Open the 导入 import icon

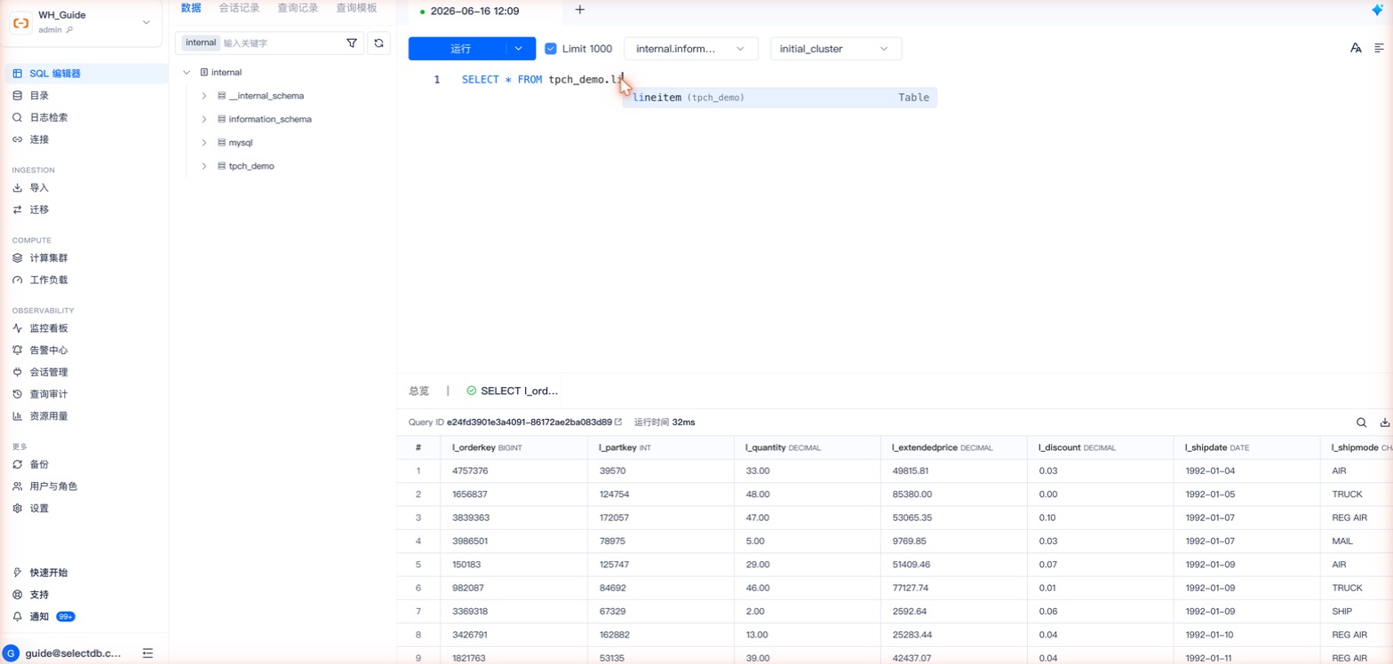point(17,188)
